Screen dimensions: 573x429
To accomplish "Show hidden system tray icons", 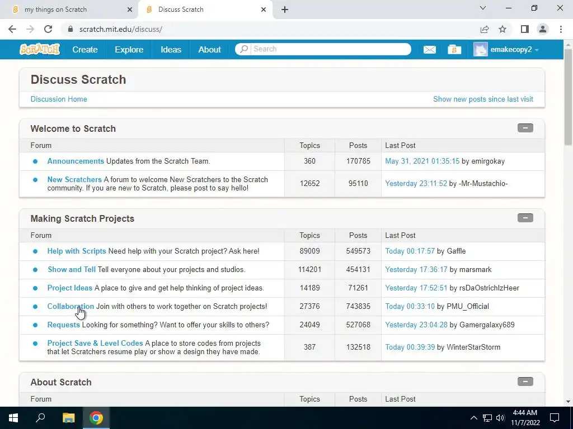I will pyautogui.click(x=473, y=418).
